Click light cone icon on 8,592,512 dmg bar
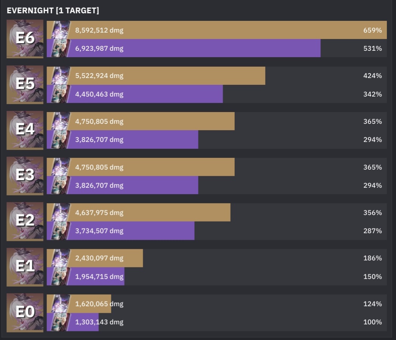The height and width of the screenshot is (340, 396). pyautogui.click(x=60, y=30)
